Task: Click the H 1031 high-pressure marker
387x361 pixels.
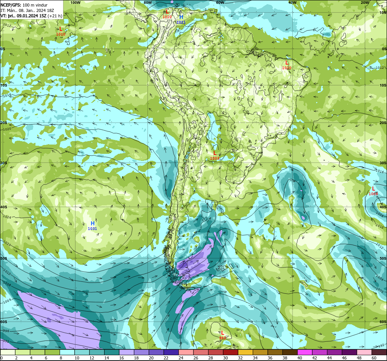Action: [x=92, y=226]
